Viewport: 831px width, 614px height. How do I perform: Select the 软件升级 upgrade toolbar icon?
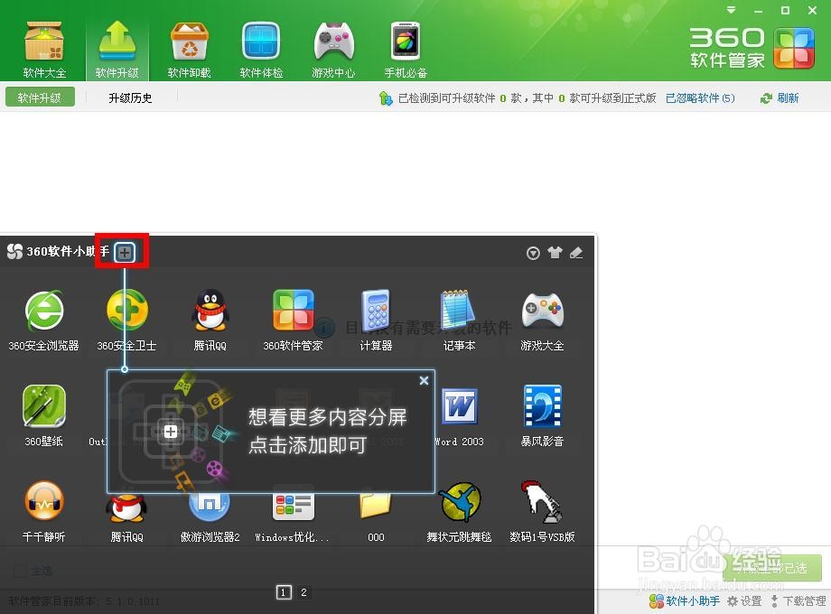(x=117, y=50)
